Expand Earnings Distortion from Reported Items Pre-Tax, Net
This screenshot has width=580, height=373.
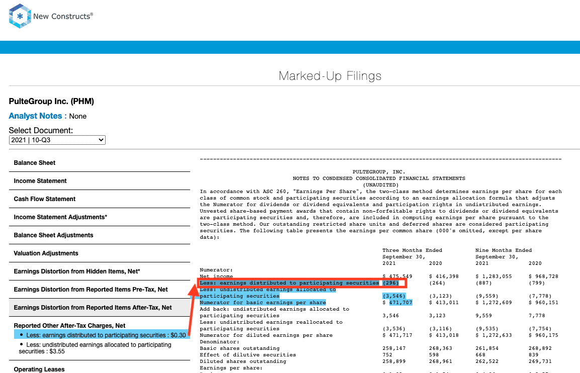pyautogui.click(x=100, y=290)
